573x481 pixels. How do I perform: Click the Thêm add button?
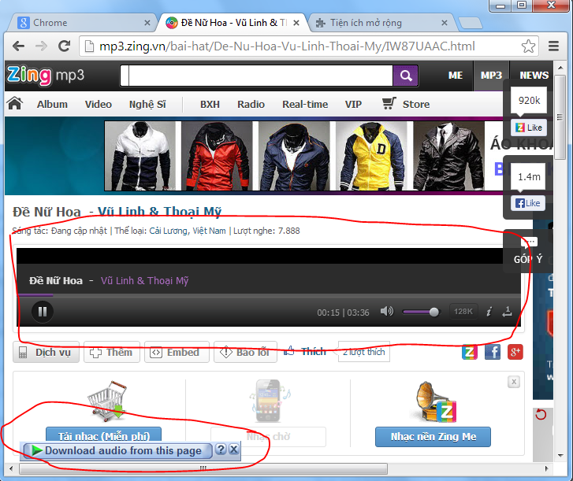[x=112, y=352]
